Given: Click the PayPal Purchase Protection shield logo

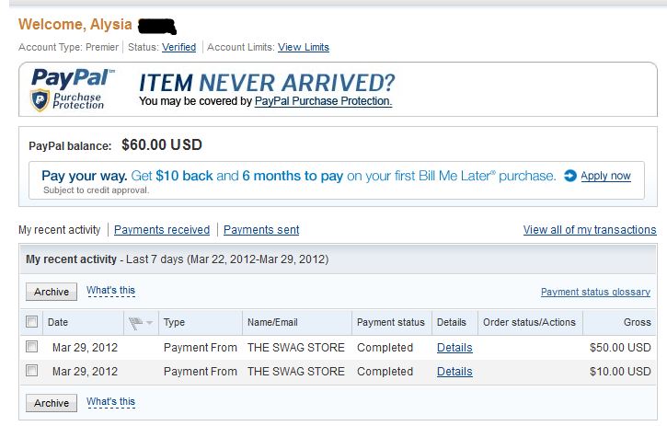Looking at the screenshot, I should pos(40,99).
